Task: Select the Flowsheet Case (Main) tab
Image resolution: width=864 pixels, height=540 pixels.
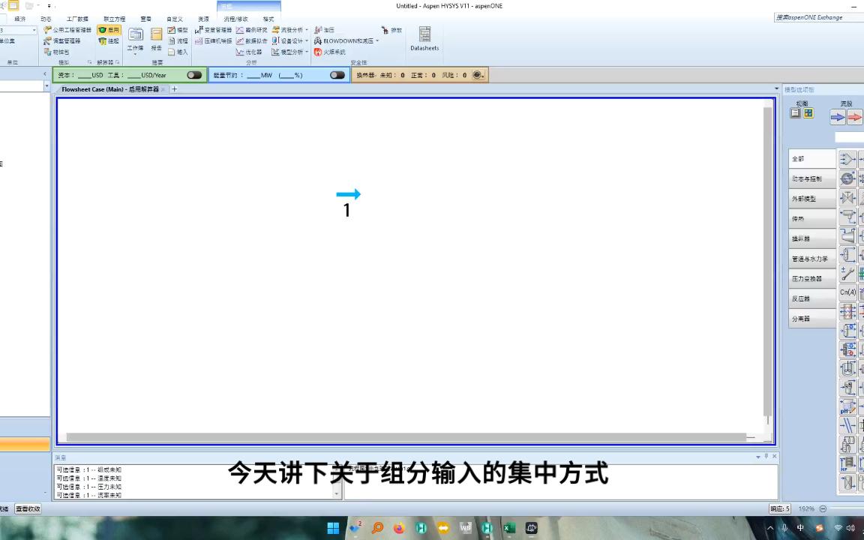Action: pos(109,88)
